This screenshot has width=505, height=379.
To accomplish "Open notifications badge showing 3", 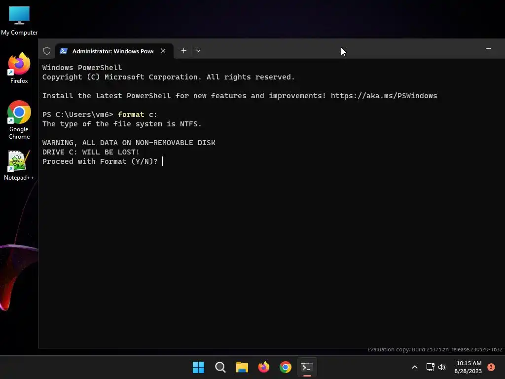I will (491, 367).
